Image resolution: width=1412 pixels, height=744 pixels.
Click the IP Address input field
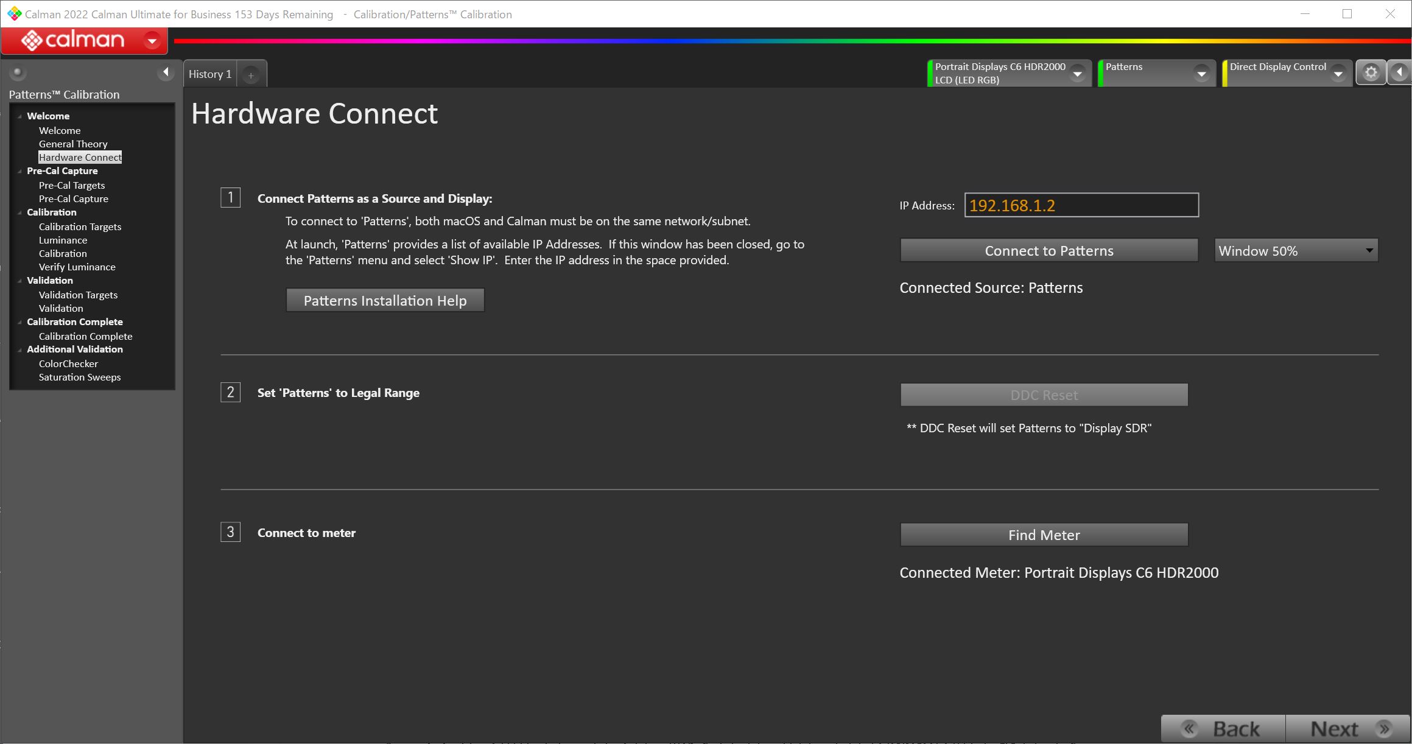pos(1081,205)
